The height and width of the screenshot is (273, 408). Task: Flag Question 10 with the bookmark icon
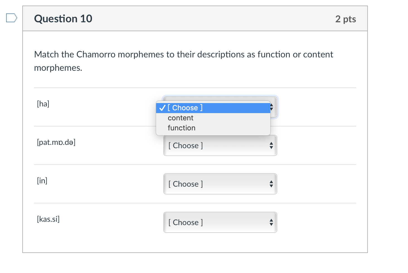tap(12, 18)
